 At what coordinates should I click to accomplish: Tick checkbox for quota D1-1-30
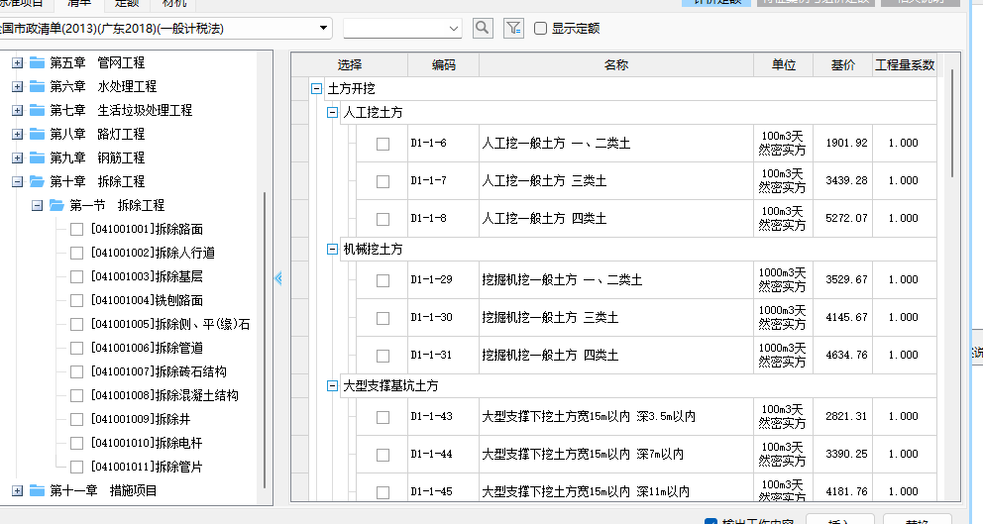click(382, 318)
